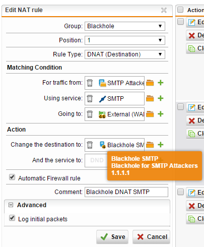Collapse the Advanced section
204x247 pixels.
11,205
